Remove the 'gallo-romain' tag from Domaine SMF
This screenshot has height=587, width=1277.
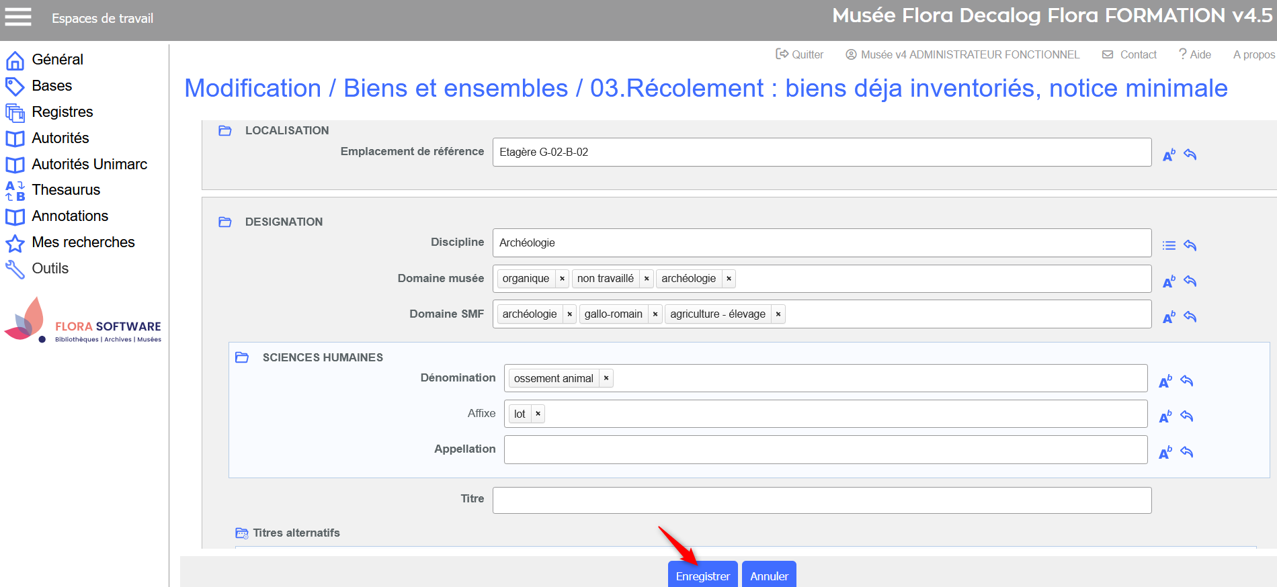pyautogui.click(x=655, y=314)
